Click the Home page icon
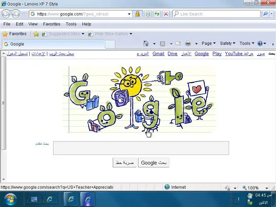Image resolution: width=276 pixels, height=207 pixels. point(146,43)
